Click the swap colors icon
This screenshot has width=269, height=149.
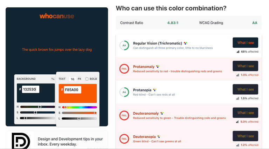click(53, 79)
